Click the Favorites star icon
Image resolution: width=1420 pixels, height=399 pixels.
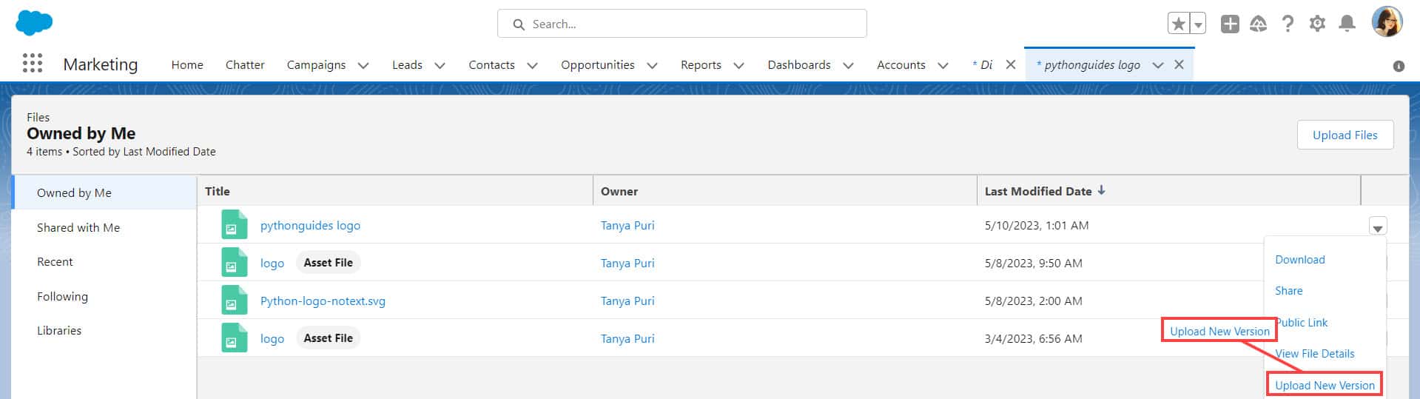(x=1178, y=24)
